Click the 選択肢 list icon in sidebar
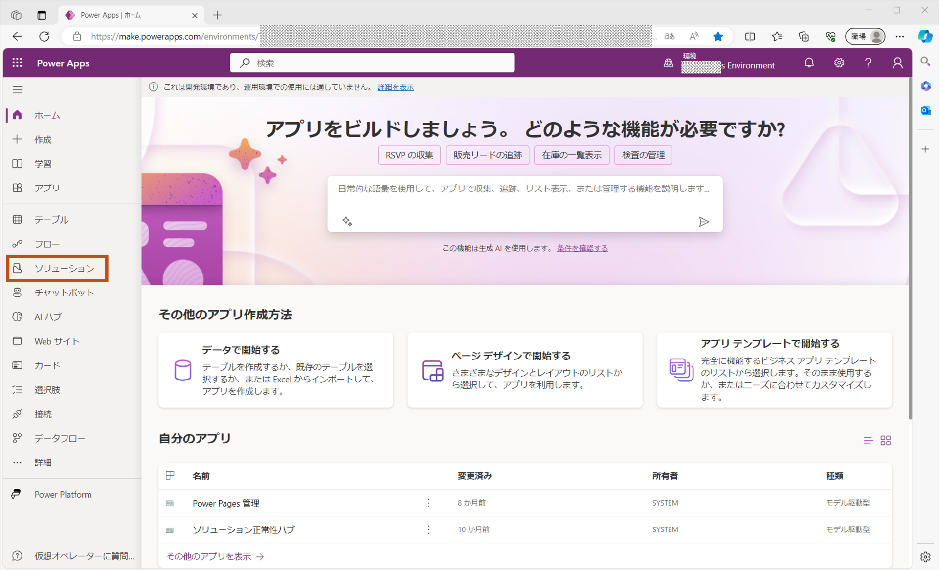The height and width of the screenshot is (570, 939). pyautogui.click(x=17, y=390)
